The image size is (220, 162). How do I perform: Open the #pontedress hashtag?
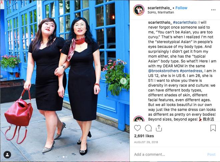191,71
